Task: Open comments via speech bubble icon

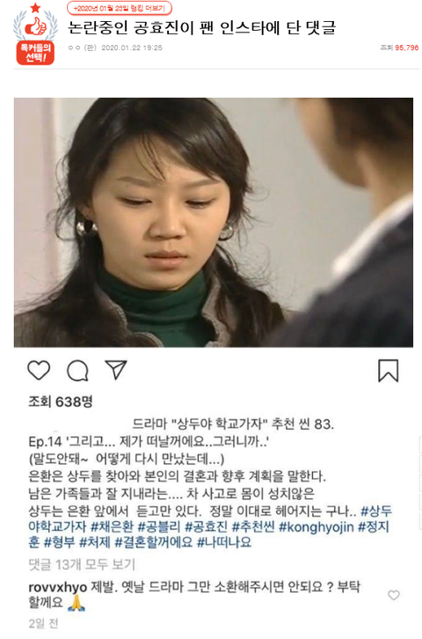Action: (77, 371)
